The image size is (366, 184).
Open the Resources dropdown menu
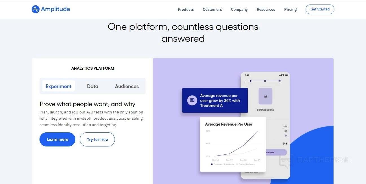[x=266, y=9]
